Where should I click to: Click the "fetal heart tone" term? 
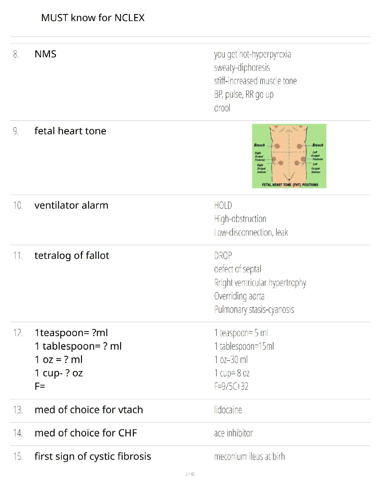tap(70, 131)
